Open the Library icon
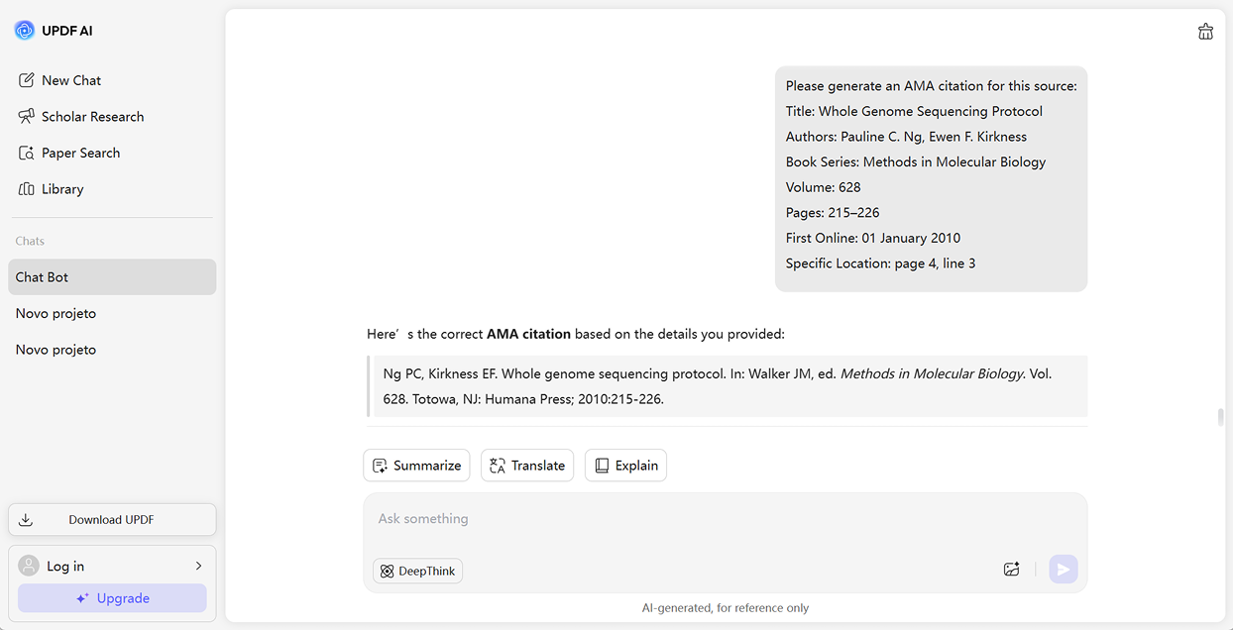Screen dimensions: 1233x630 (27, 189)
